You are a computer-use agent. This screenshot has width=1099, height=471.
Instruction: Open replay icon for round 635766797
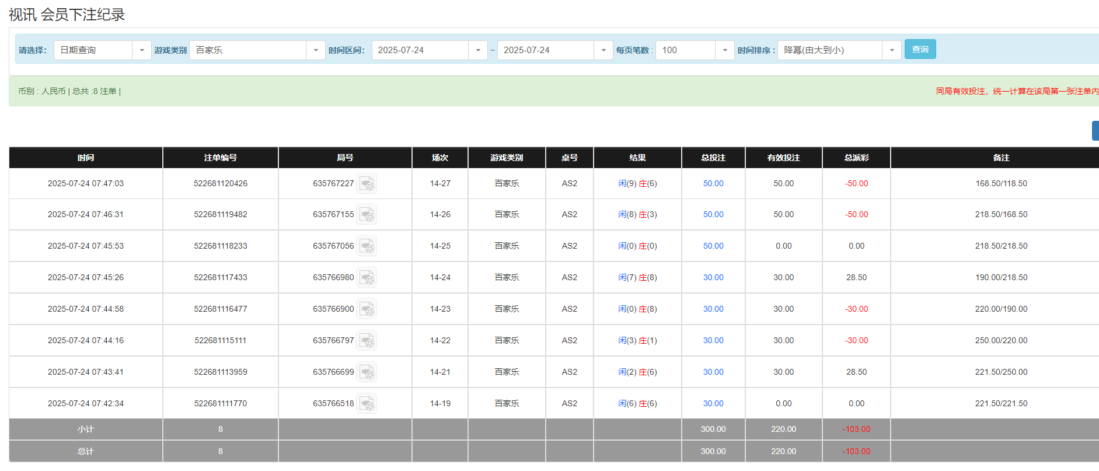click(x=367, y=341)
